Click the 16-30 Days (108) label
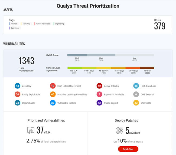Viewport: 176px width, 155px height. pos(104,72)
